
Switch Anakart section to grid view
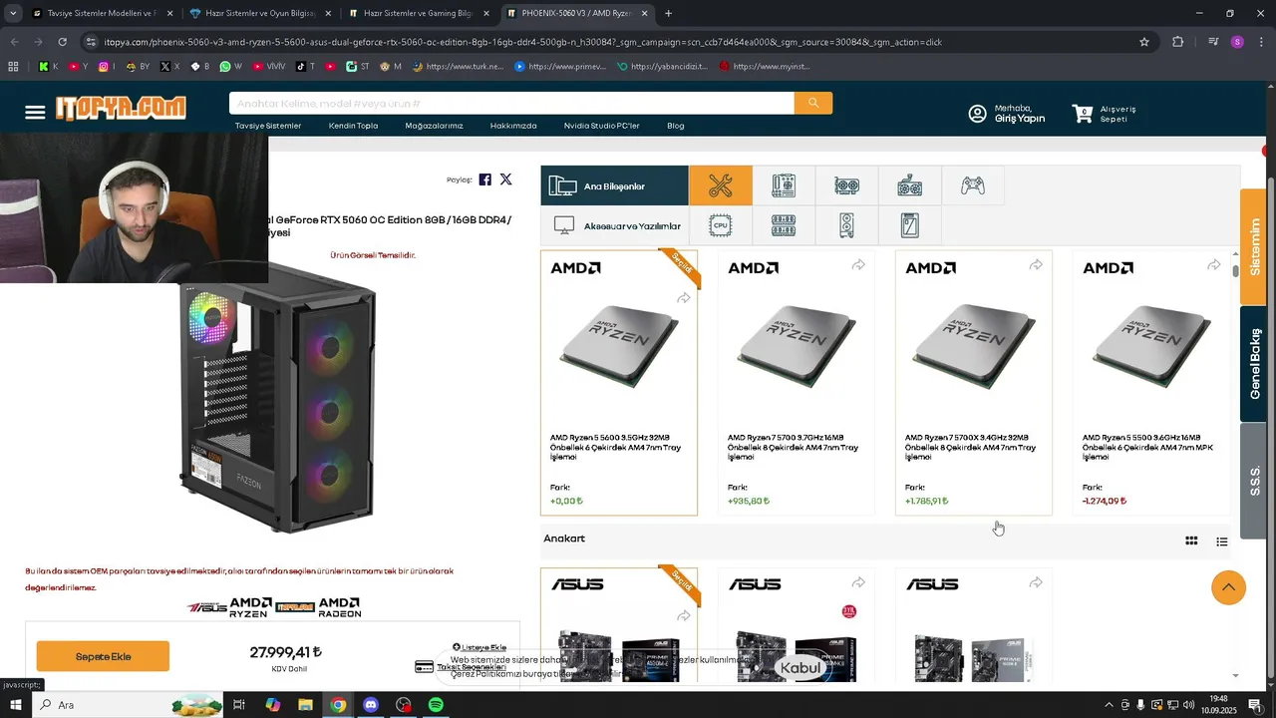pos(1191,541)
